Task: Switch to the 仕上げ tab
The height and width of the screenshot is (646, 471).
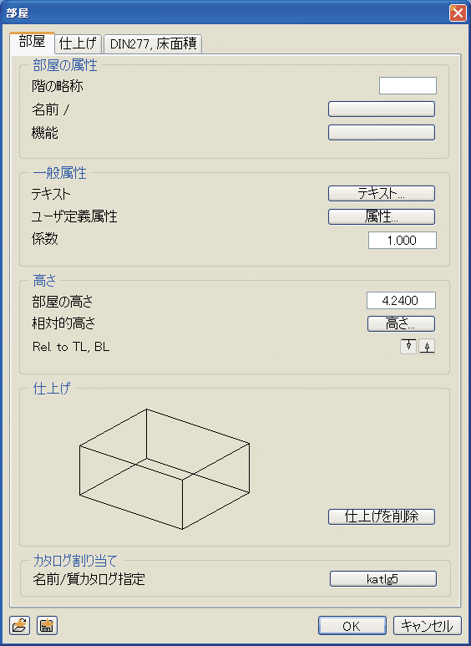Action: 78,43
